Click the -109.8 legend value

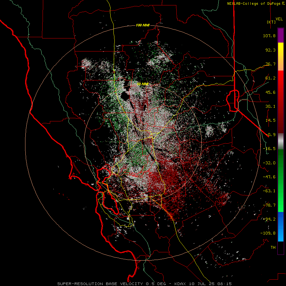(268, 233)
